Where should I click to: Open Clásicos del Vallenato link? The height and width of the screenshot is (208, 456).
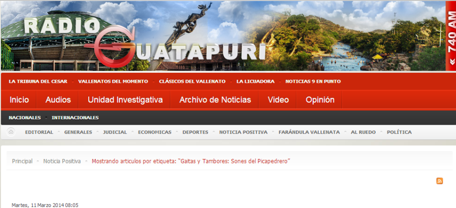192,81
